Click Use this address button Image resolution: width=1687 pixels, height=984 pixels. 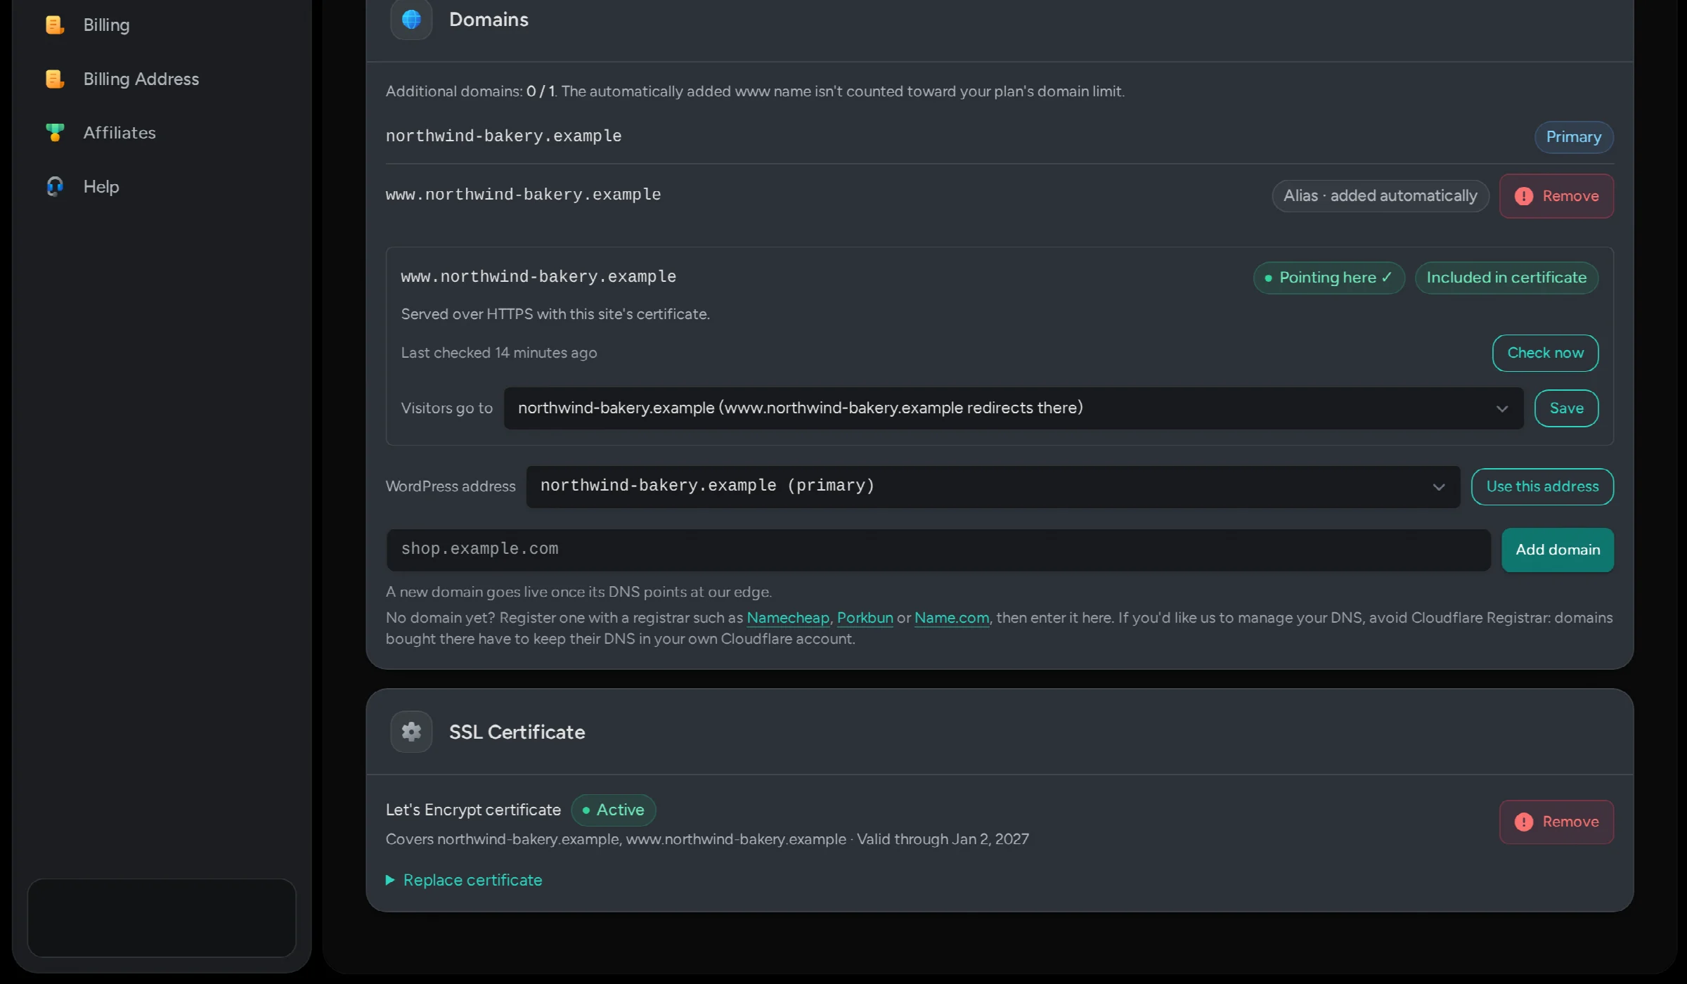(x=1542, y=486)
